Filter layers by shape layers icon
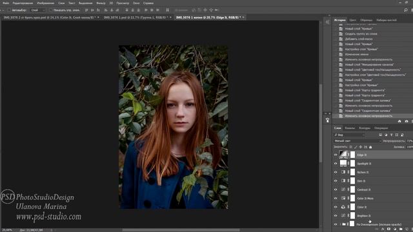This screenshot has height=232, width=413. [397, 135]
